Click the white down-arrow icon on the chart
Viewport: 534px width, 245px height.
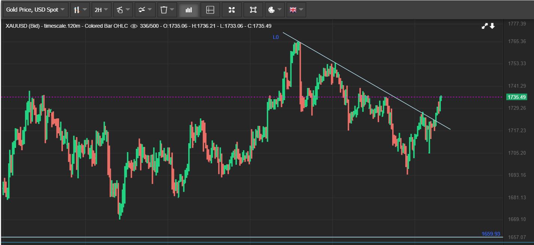[492, 26]
